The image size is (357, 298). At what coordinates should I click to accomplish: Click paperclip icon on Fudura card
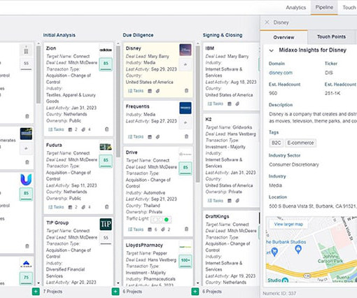click(83, 207)
